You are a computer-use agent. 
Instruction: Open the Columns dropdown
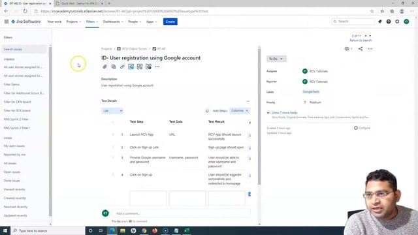pyautogui.click(x=240, y=110)
